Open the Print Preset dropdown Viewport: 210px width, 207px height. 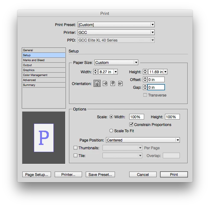pyautogui.click(x=116, y=25)
